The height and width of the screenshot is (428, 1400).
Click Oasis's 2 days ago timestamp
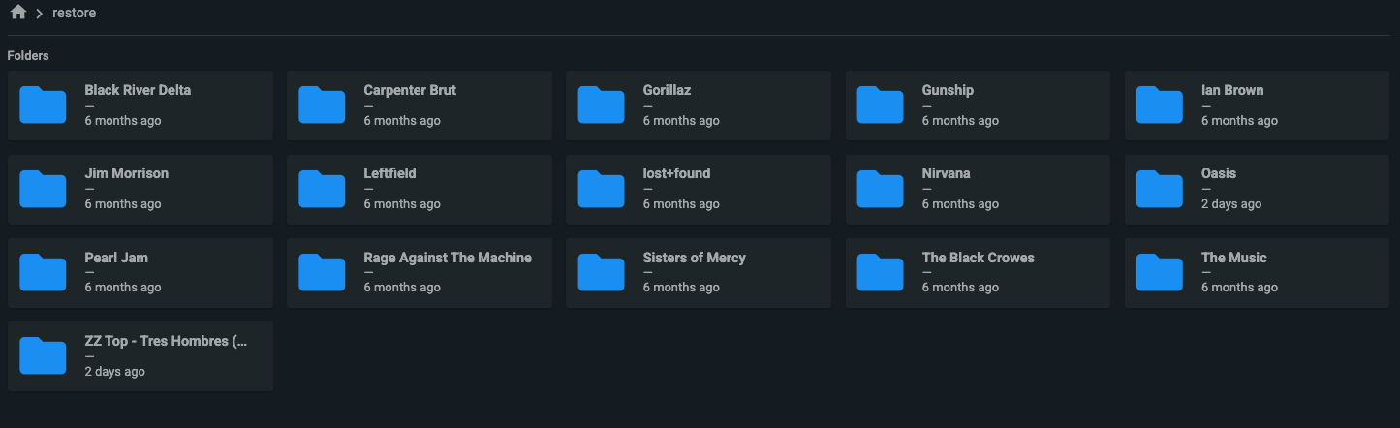1230,204
